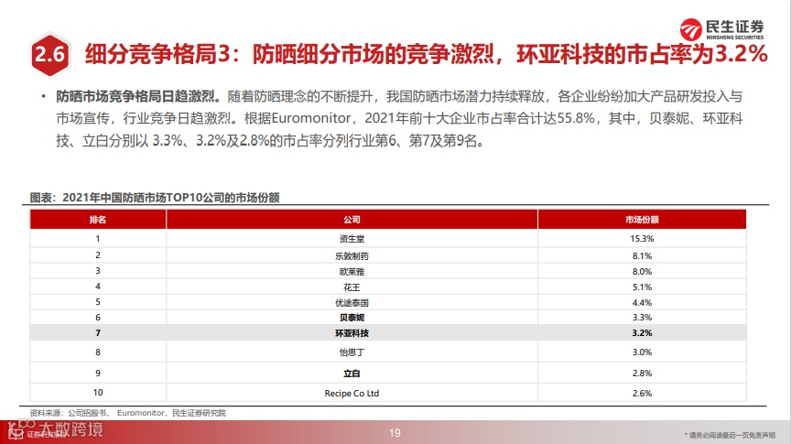Select the 贝泰妮 company cell

click(352, 318)
